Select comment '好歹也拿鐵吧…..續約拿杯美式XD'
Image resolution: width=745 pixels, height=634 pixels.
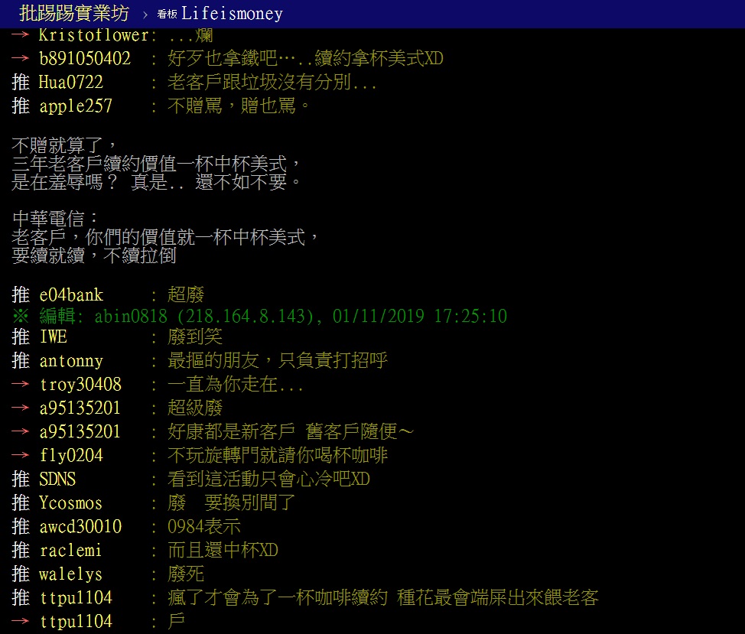[x=305, y=58]
